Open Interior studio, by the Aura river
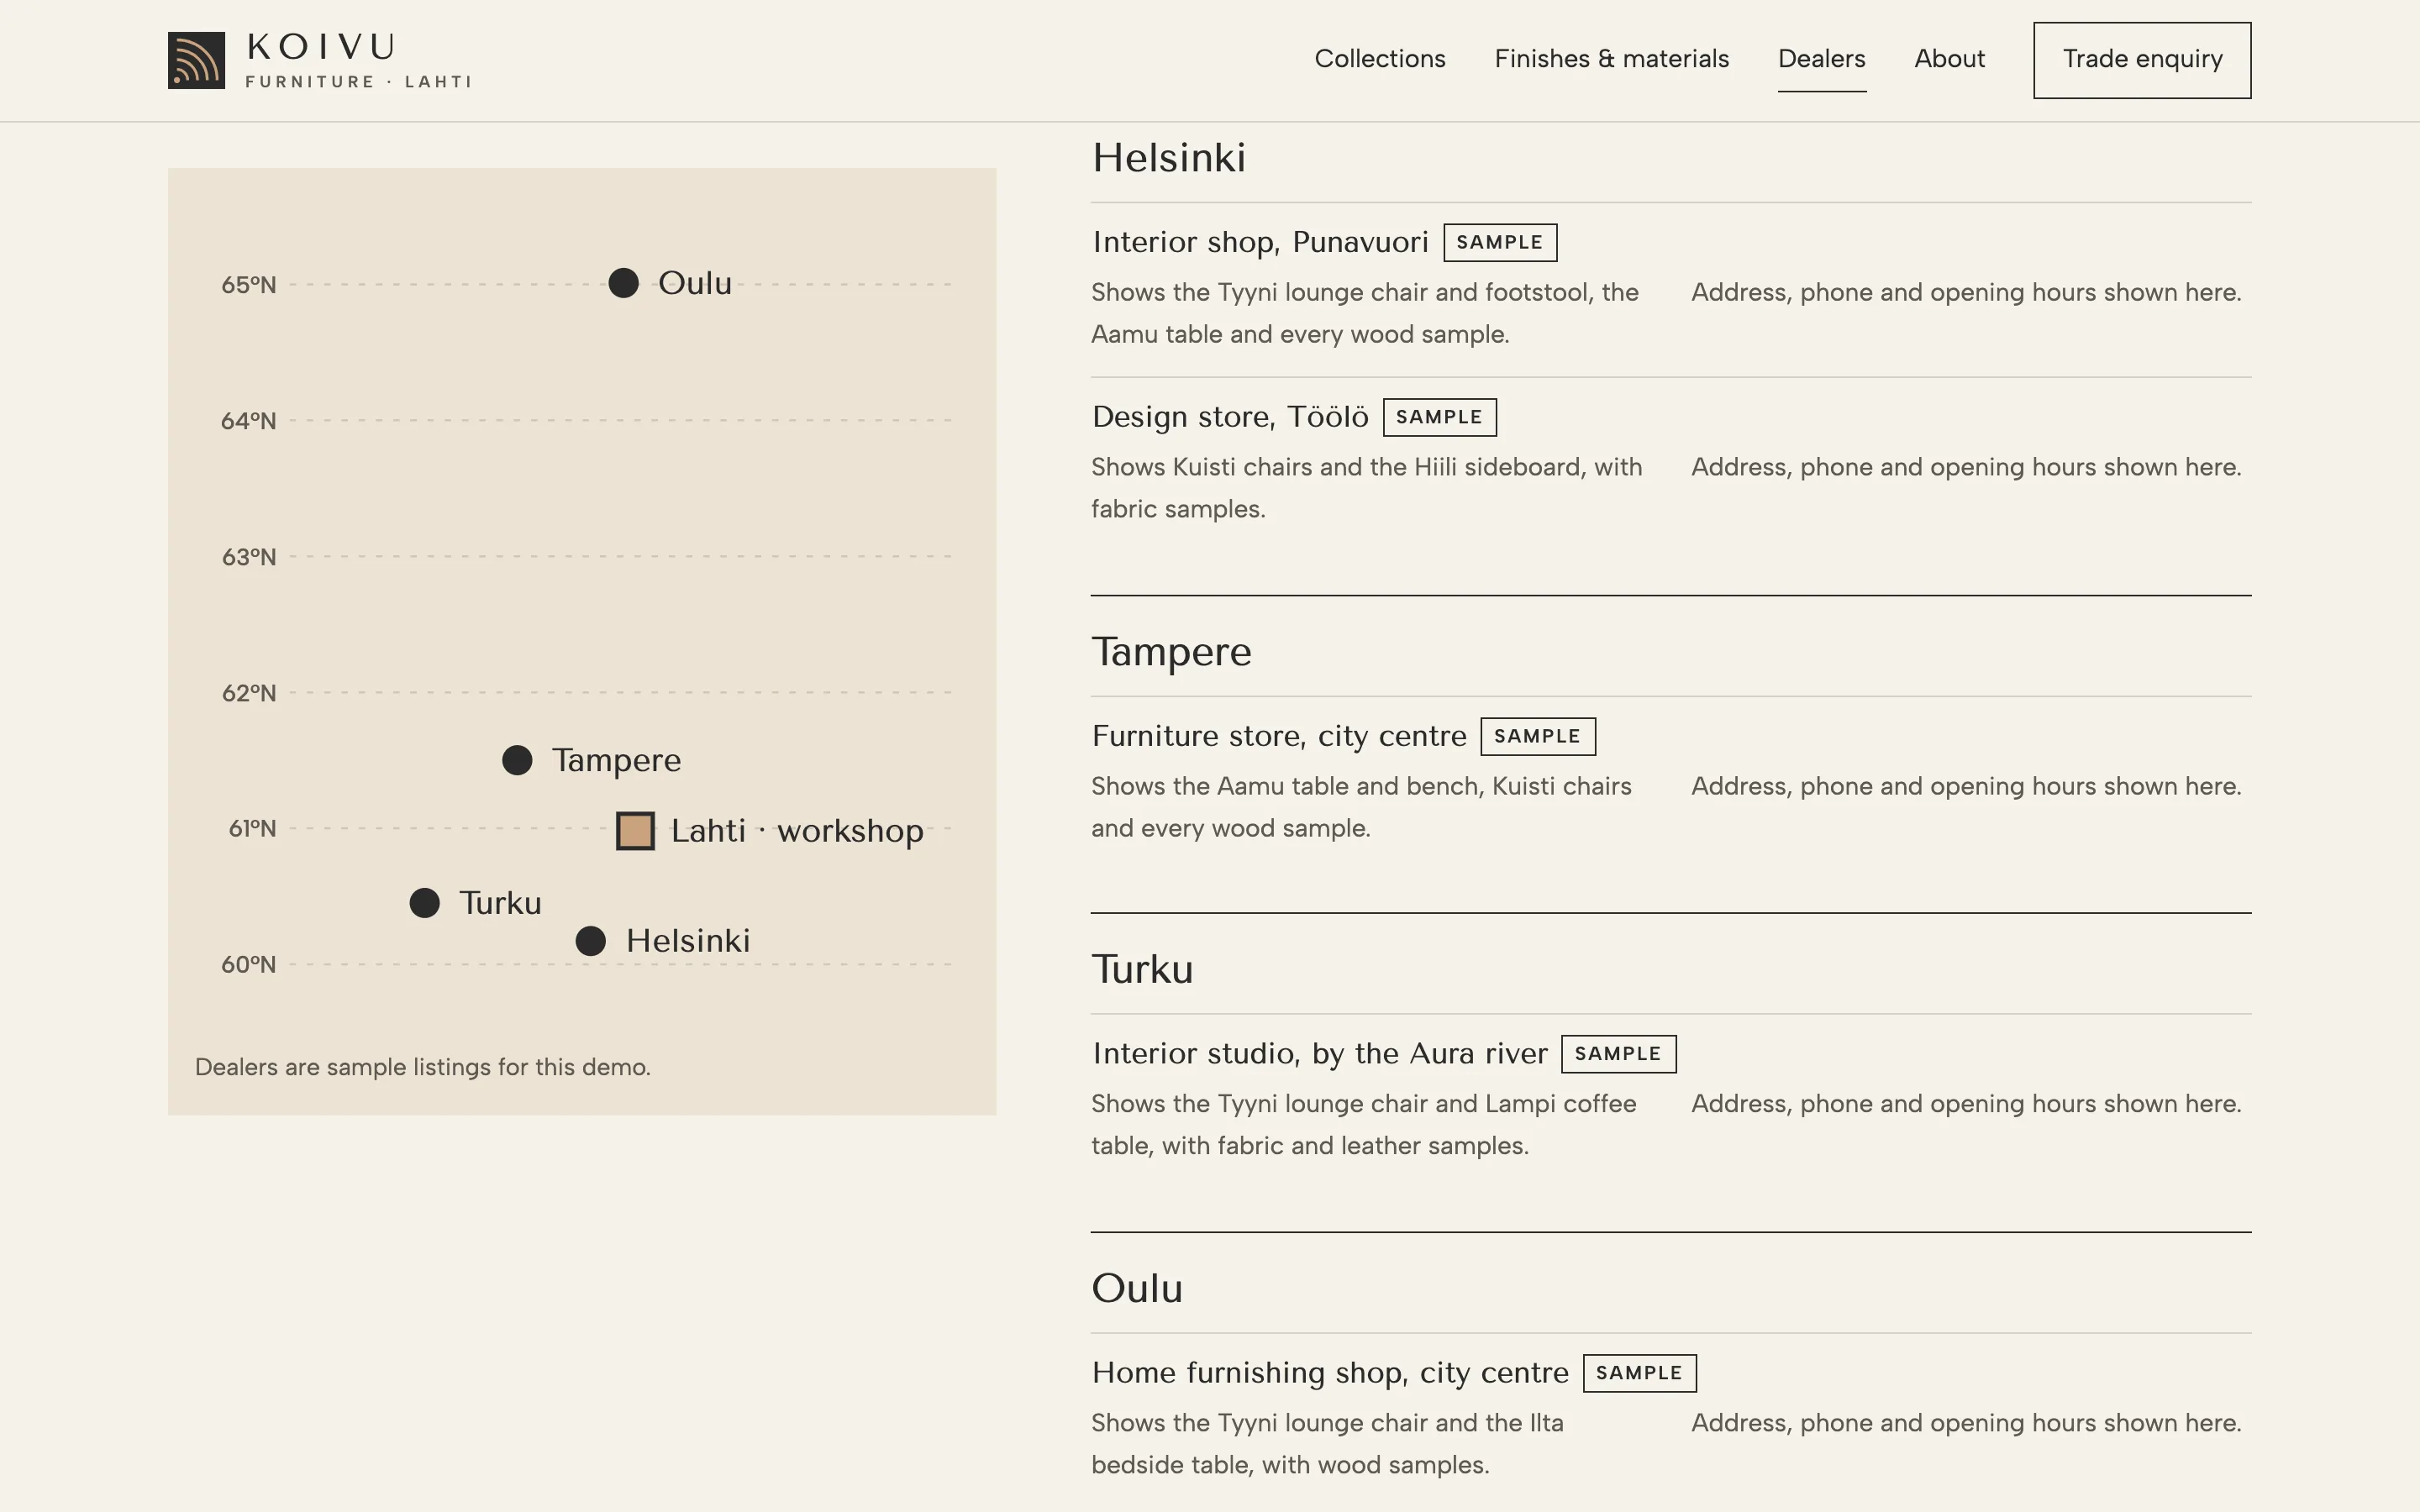2420x1512 pixels. click(x=1320, y=1054)
